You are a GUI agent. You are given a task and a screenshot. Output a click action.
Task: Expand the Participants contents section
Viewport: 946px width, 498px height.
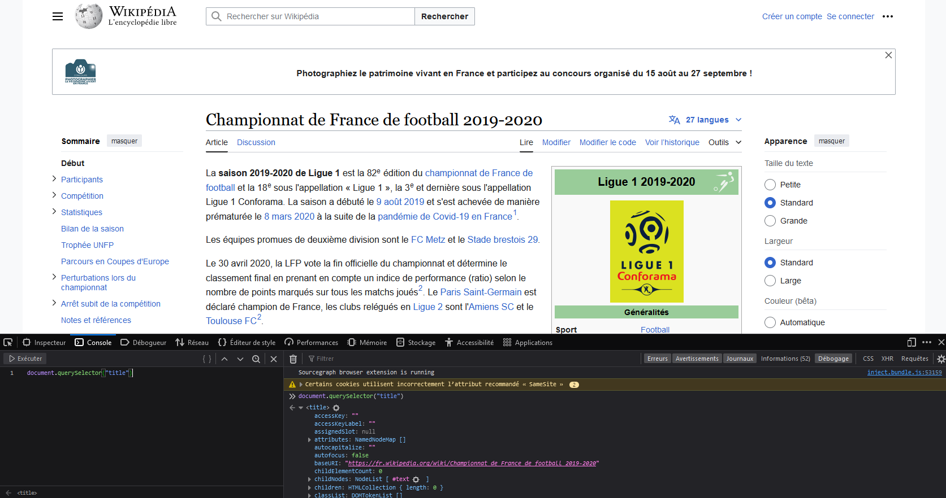[x=54, y=179]
